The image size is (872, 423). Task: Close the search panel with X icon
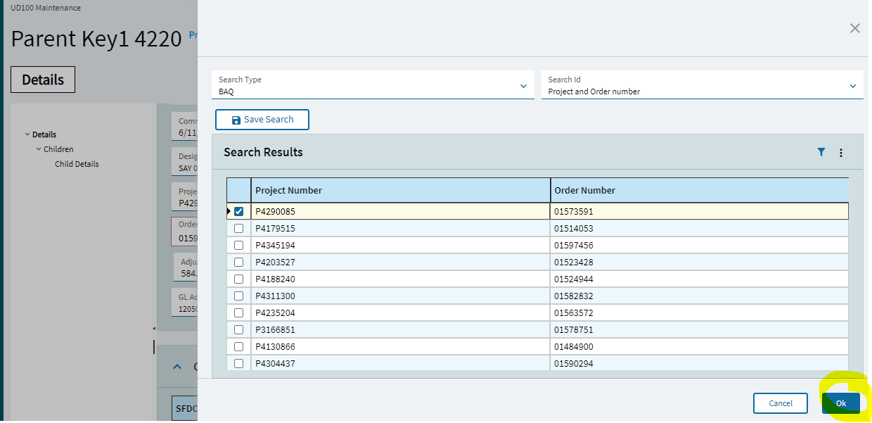(x=855, y=28)
